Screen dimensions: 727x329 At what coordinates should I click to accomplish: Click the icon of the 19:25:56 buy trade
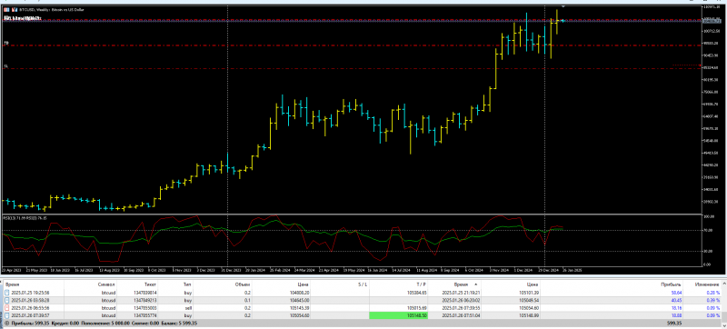click(6, 293)
